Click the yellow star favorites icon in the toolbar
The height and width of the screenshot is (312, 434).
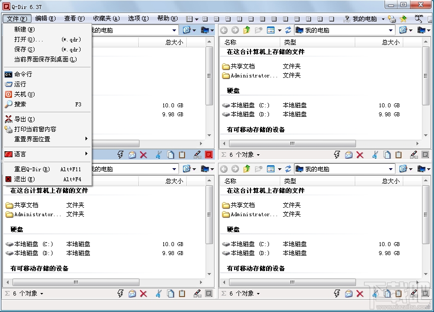(403, 19)
